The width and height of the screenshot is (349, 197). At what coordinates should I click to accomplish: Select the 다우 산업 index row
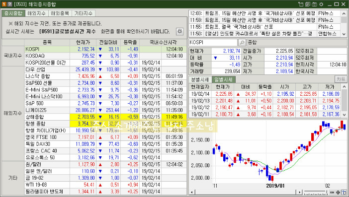105,69
